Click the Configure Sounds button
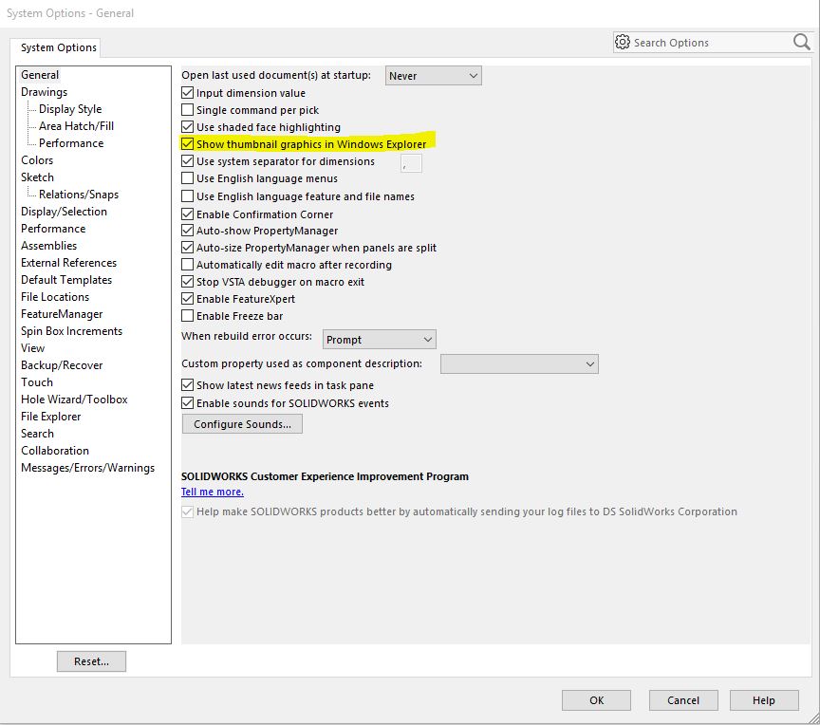Screen dimensions: 820x725 point(242,424)
